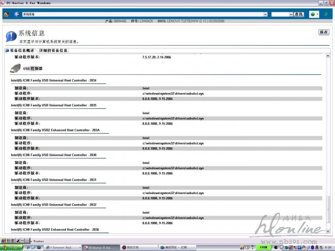Toggle the IME soft keyboard button
This screenshot has height=251, width=335.
[x=27, y=241]
